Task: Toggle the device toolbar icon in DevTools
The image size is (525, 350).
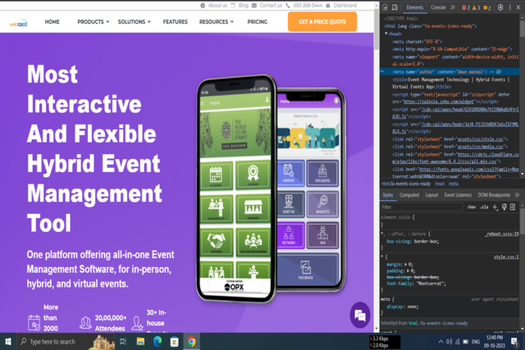Action: [395, 7]
